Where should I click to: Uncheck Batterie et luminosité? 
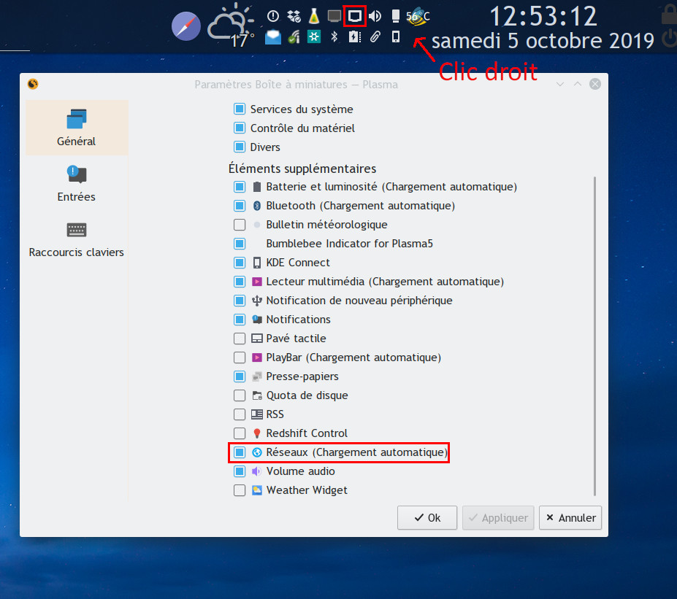pos(240,186)
